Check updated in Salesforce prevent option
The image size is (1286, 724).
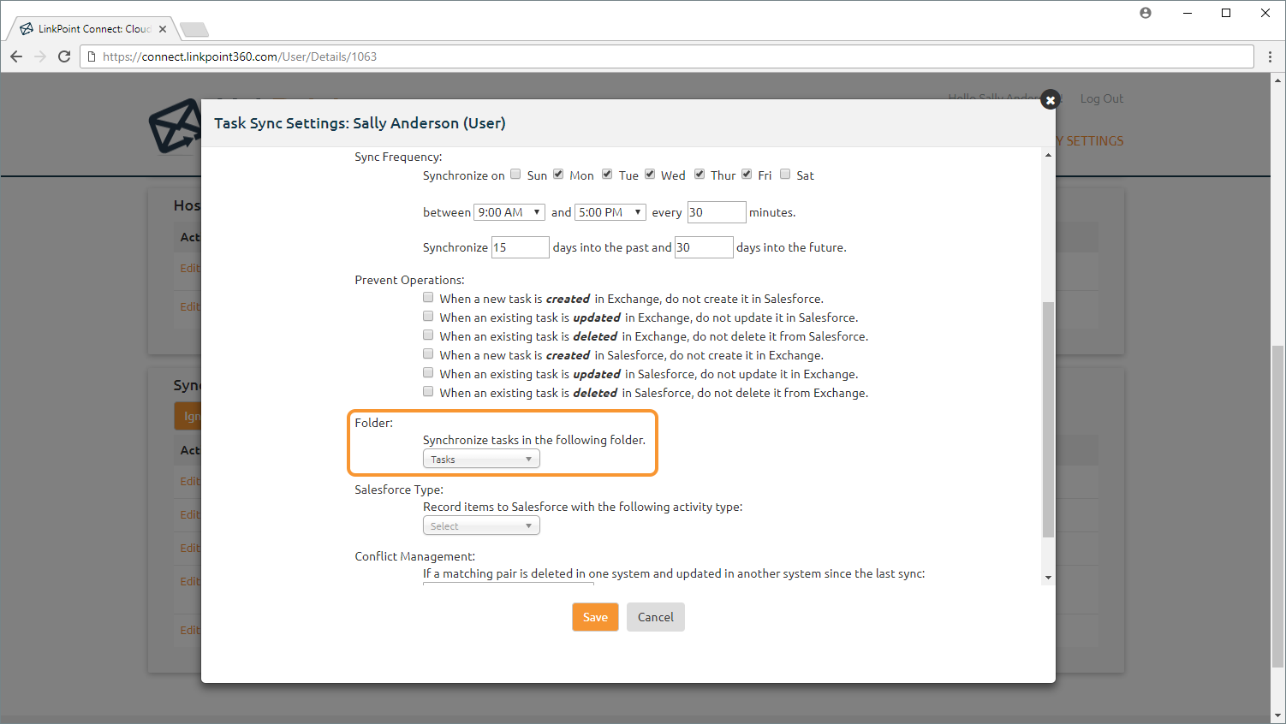428,373
